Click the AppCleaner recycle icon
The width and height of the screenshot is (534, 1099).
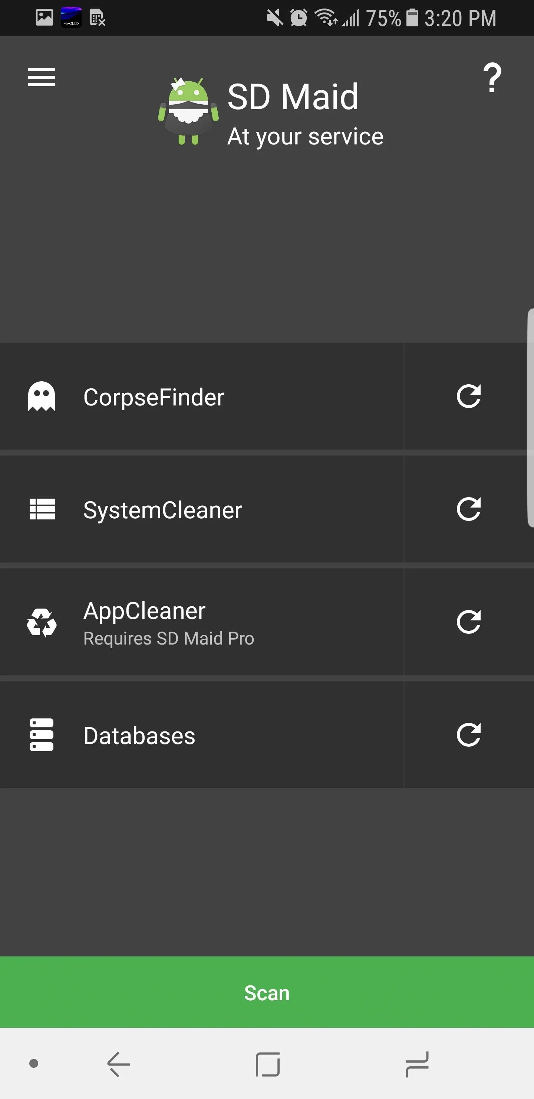click(x=42, y=622)
